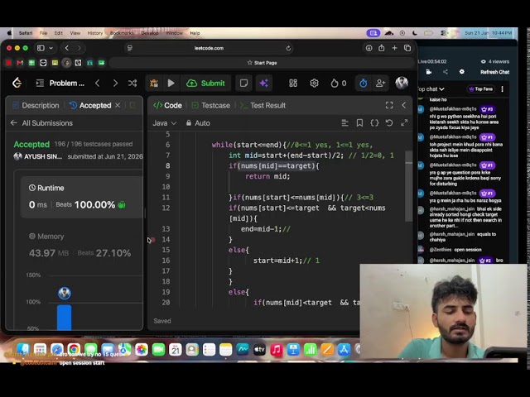The height and width of the screenshot is (397, 530).
Task: Click the Memory stats card
Action: [80, 245]
